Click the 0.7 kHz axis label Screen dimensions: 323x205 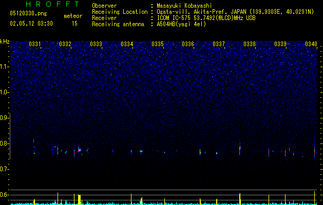(x=4, y=169)
